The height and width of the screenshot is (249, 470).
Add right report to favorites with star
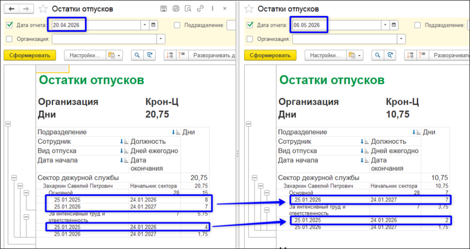point(249,9)
